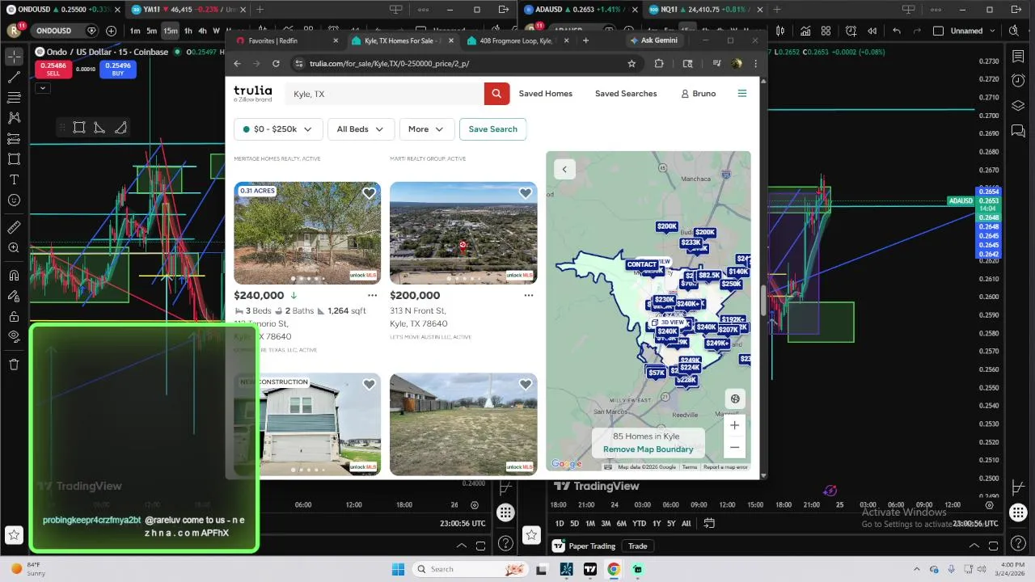
Task: Open the Fibonacci tools in left toolbar
Action: point(14,97)
